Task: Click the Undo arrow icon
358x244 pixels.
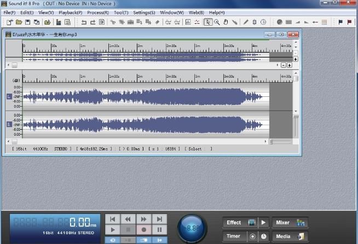Action: [x=84, y=22]
